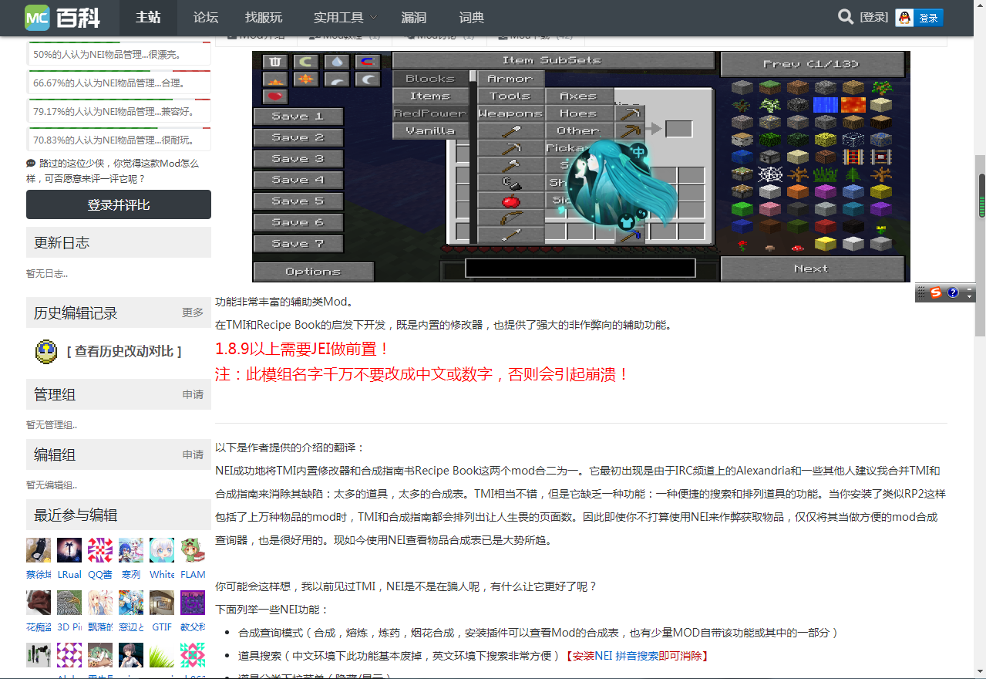Click the username link QQ酱

[x=100, y=574]
